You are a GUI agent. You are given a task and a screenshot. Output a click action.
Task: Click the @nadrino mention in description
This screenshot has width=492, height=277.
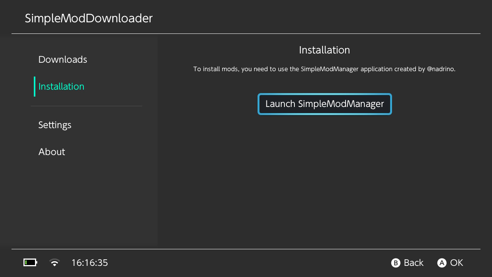(x=441, y=69)
